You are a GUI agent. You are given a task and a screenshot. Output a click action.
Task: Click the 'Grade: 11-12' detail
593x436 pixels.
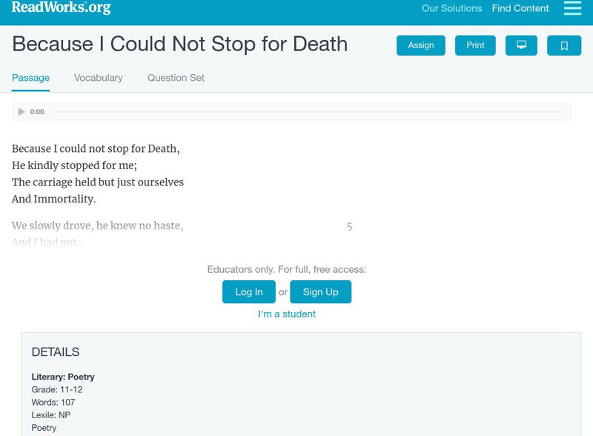[57, 389]
